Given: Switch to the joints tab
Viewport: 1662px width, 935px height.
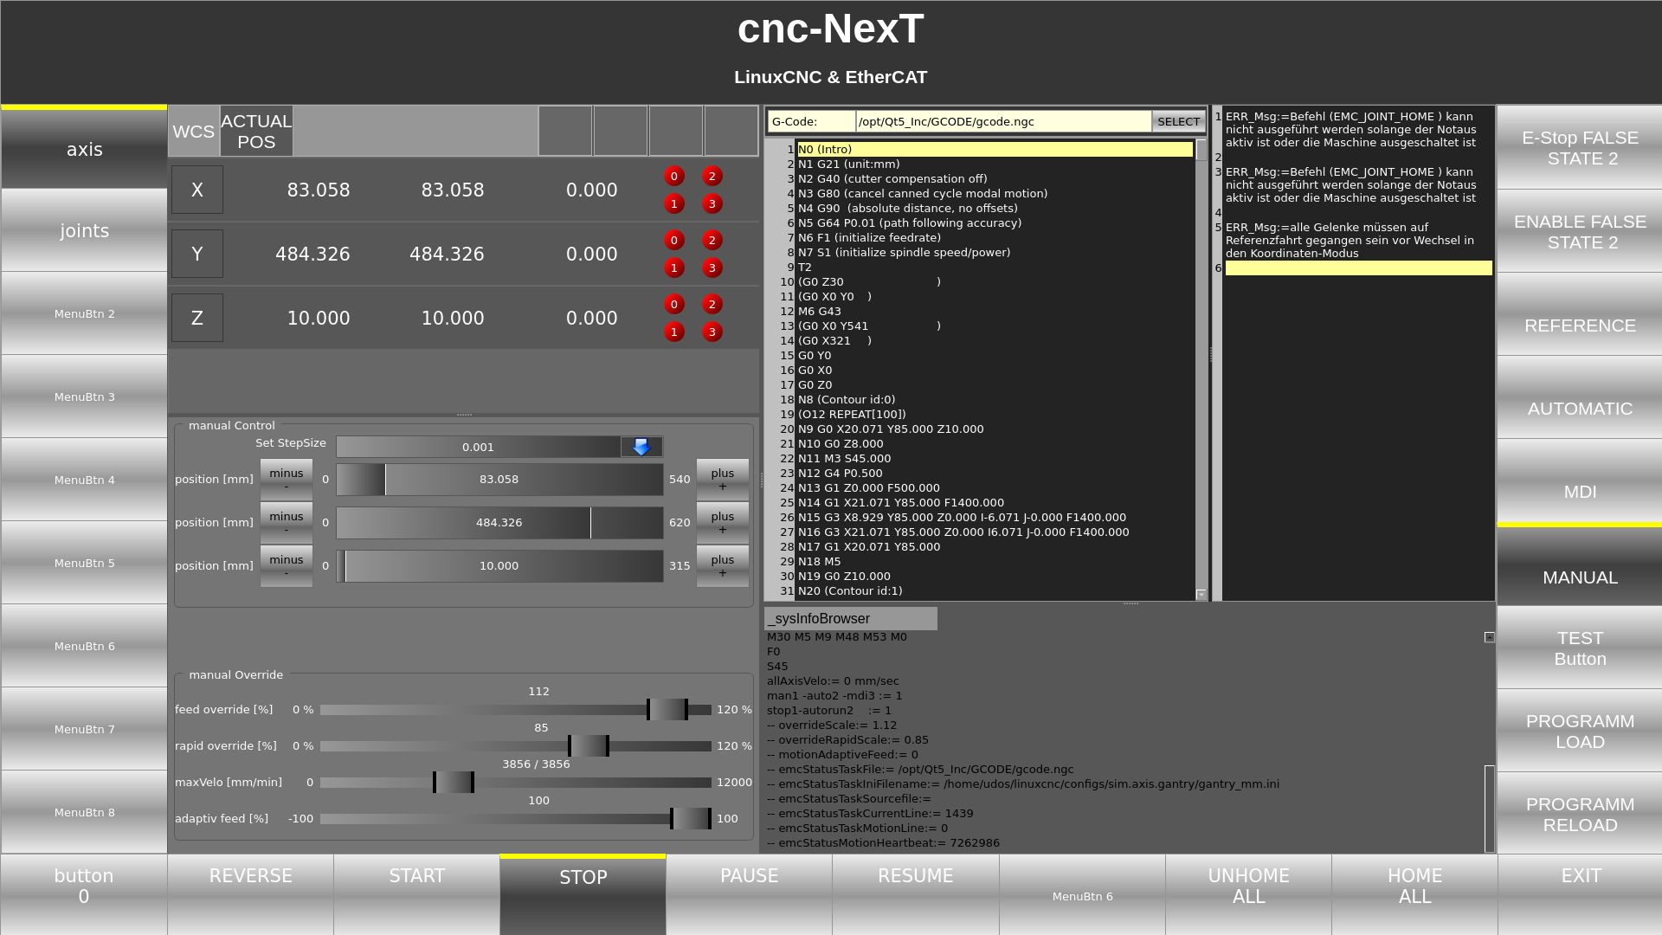Looking at the screenshot, I should click(x=84, y=231).
